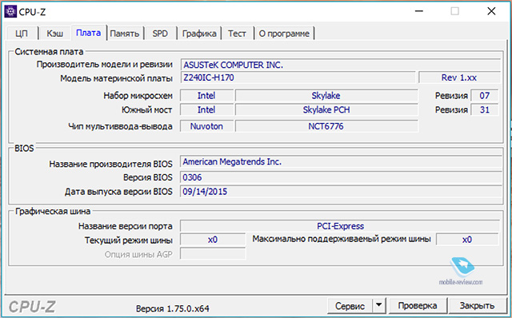Image resolution: width=512 pixels, height=318 pixels.
Task: Open the Тест tab
Action: [x=237, y=34]
